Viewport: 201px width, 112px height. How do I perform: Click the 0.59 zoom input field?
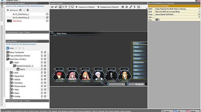pyautogui.click(x=65, y=7)
